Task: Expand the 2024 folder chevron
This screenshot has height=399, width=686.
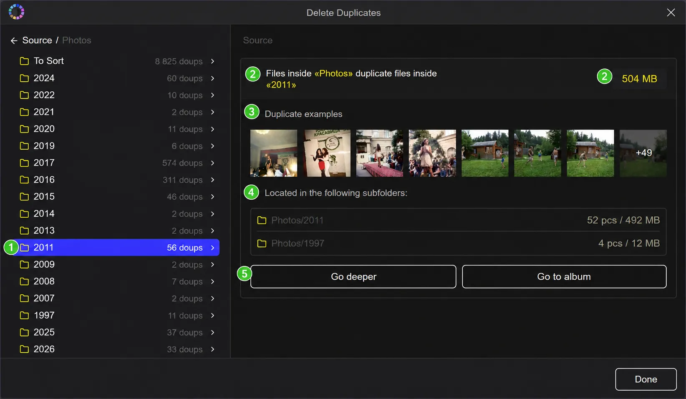Action: tap(212, 78)
